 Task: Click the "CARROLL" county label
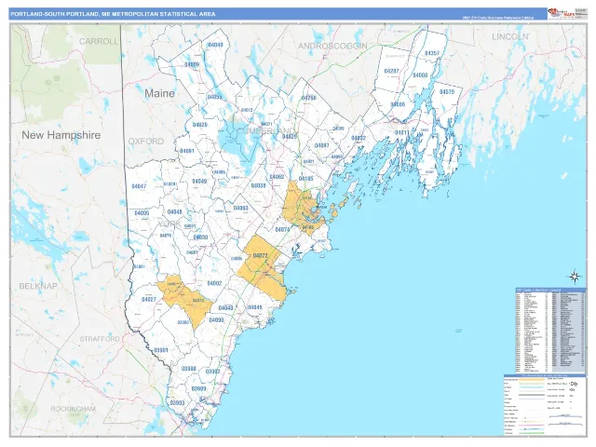pyautogui.click(x=99, y=41)
